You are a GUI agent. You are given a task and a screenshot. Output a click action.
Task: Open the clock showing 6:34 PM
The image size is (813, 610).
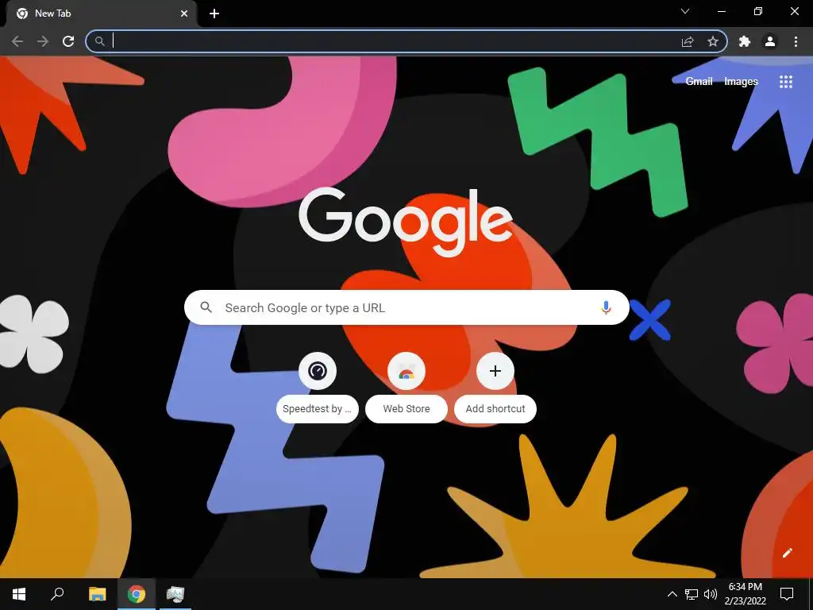(x=745, y=594)
